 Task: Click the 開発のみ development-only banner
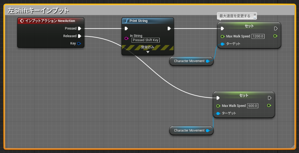click(x=147, y=47)
